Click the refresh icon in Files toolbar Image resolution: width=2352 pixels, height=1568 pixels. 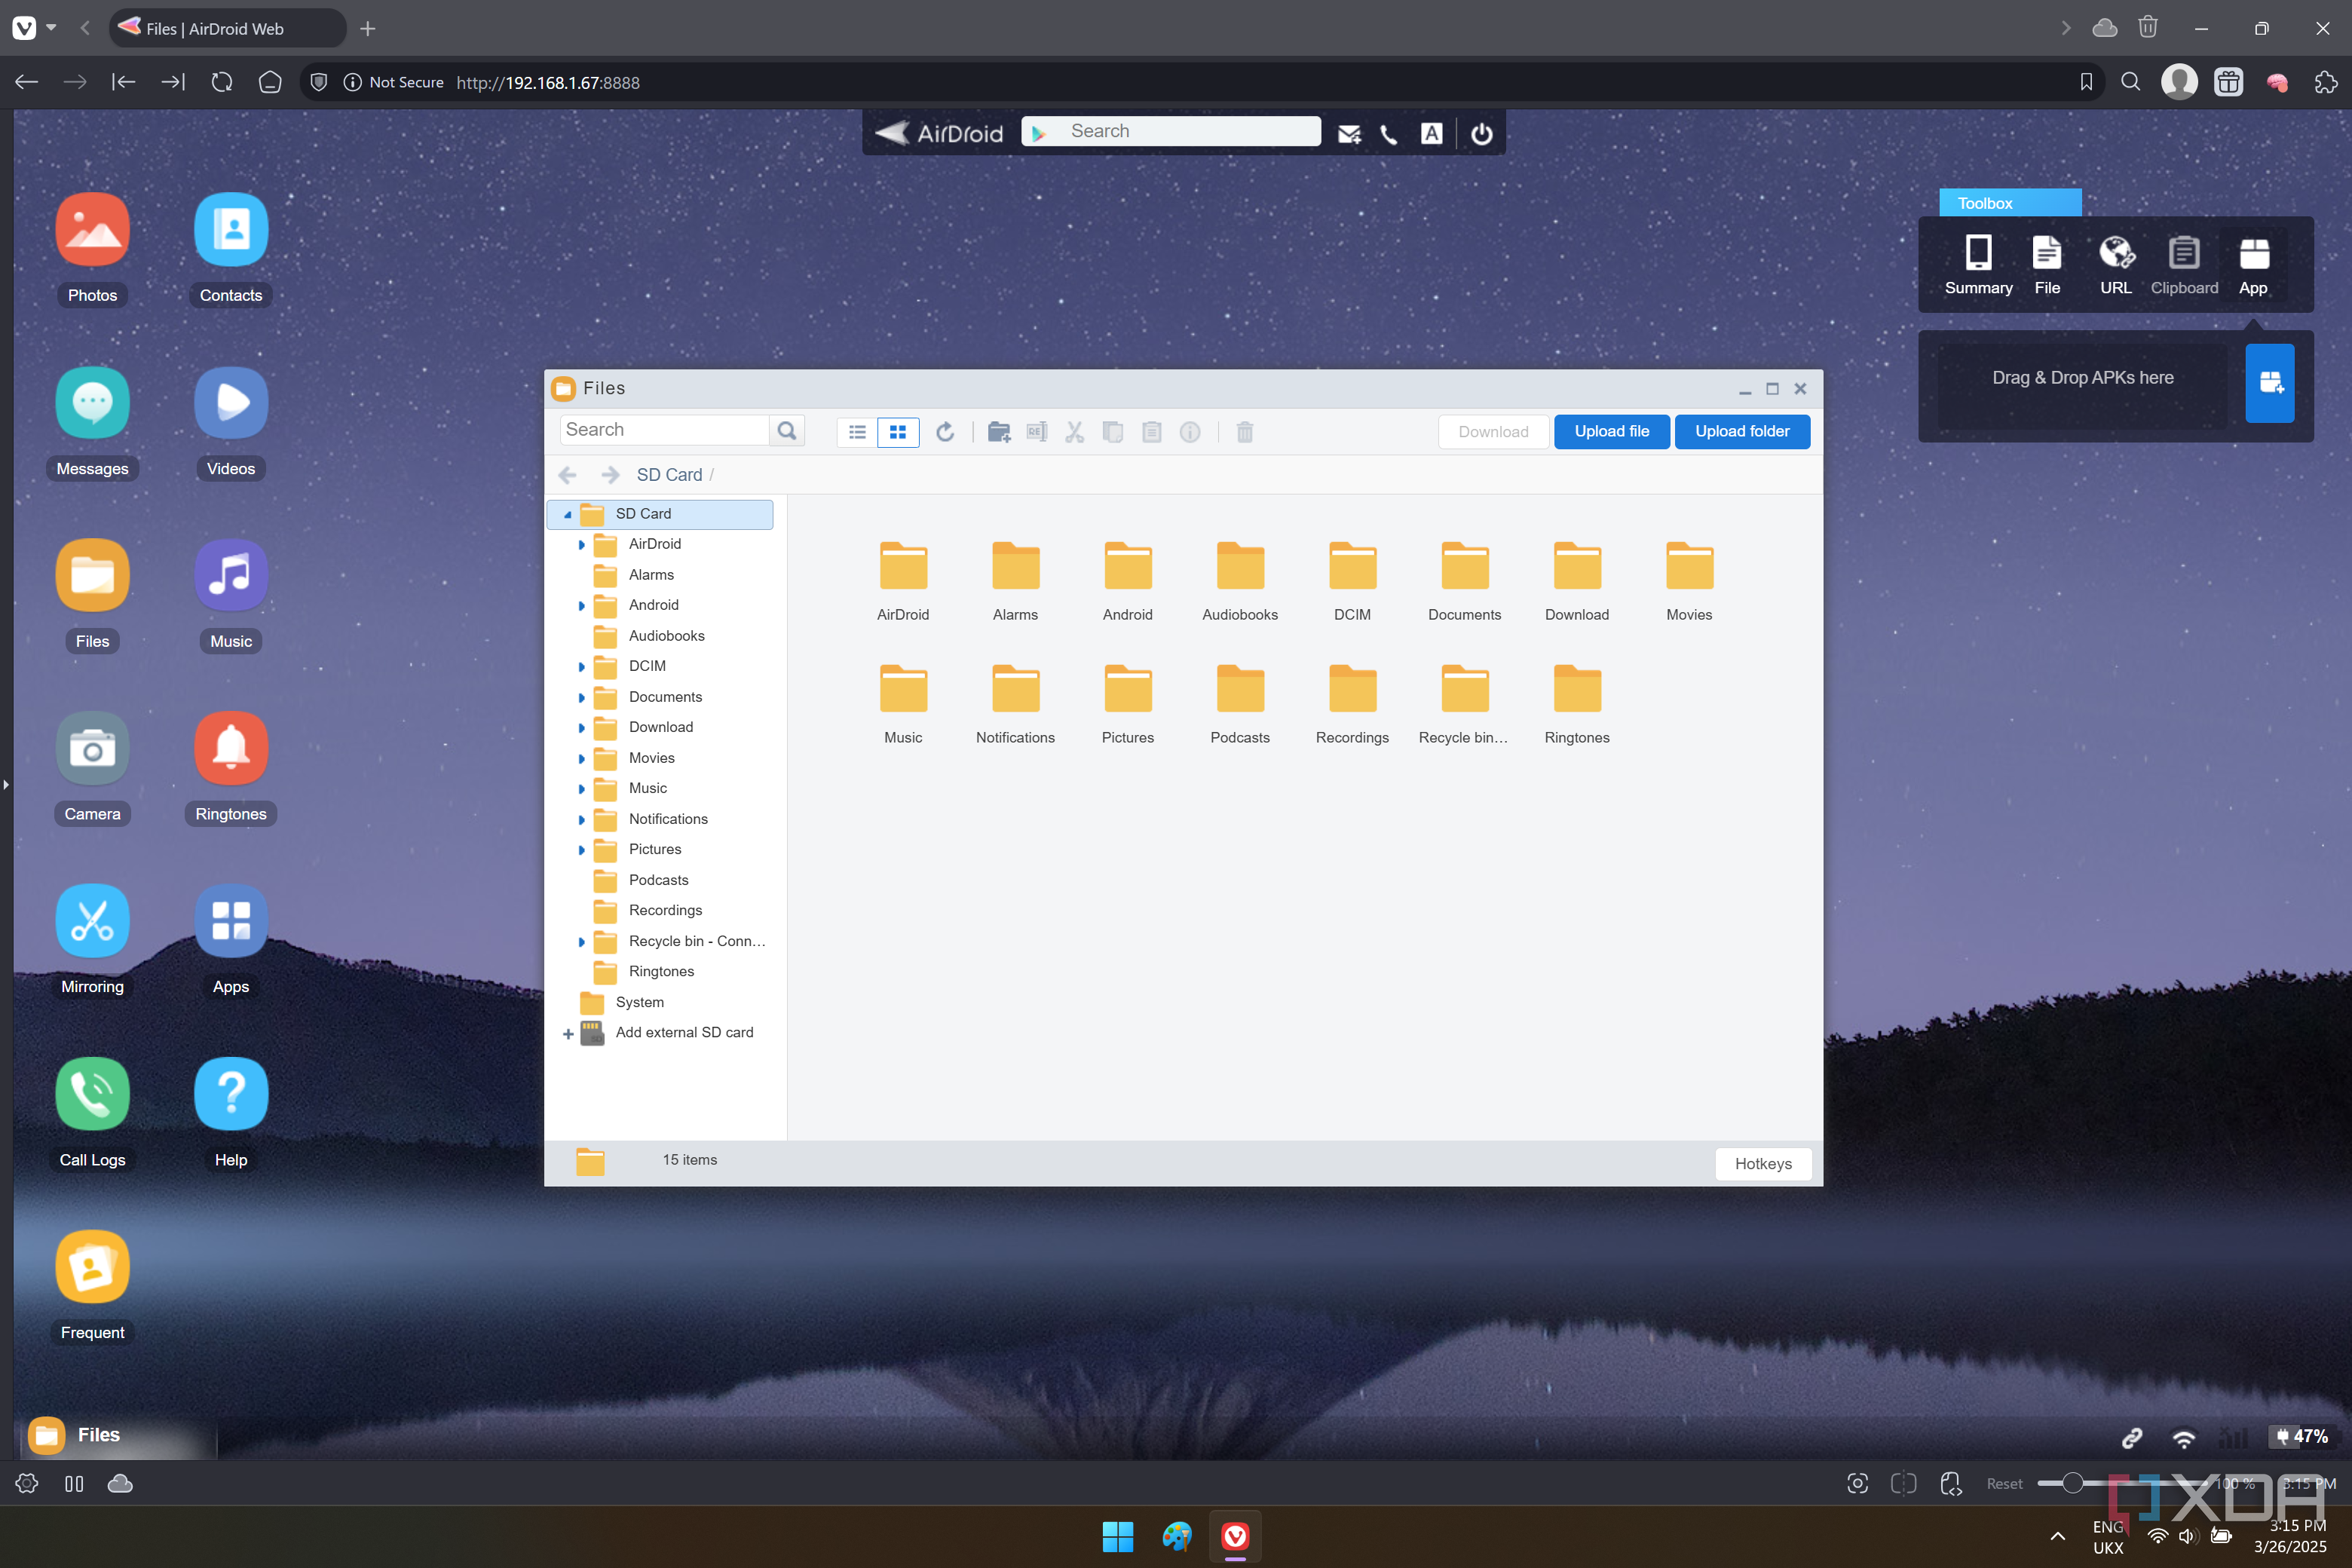(x=945, y=432)
